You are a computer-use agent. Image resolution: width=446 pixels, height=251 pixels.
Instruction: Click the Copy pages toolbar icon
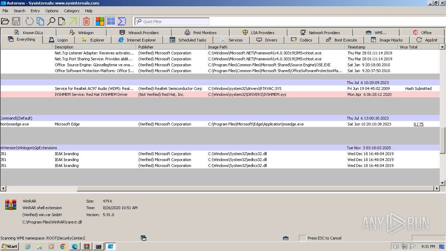(x=40, y=21)
